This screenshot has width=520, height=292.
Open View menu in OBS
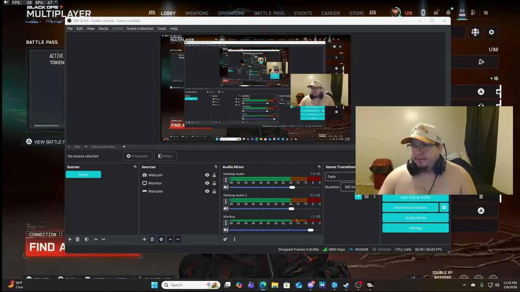point(91,28)
